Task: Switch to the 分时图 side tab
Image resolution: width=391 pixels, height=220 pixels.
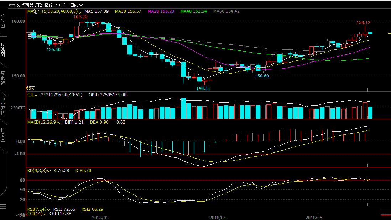Action: tap(3, 21)
